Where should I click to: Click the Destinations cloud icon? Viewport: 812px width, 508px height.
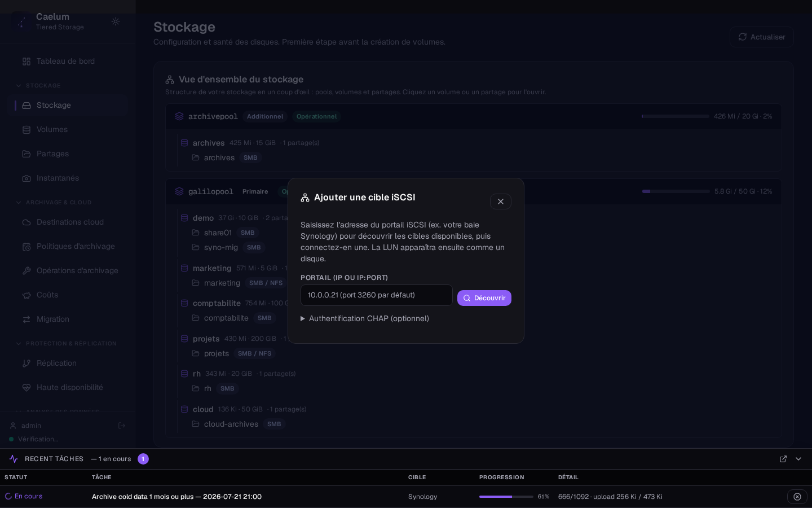[27, 222]
